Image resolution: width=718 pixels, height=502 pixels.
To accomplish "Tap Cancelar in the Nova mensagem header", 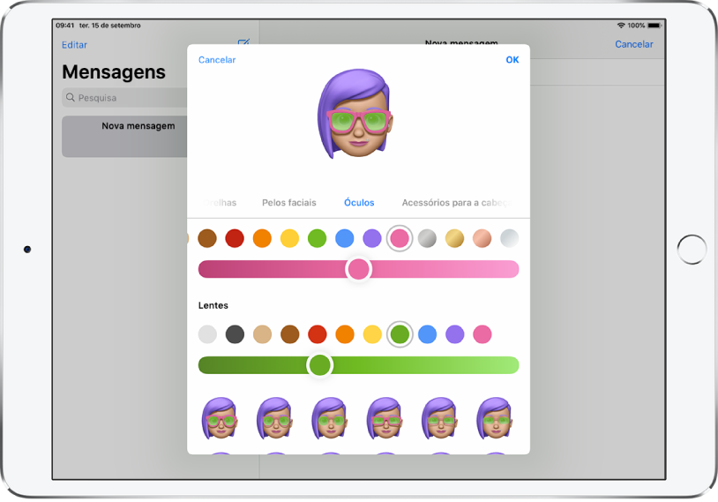I will pos(633,44).
